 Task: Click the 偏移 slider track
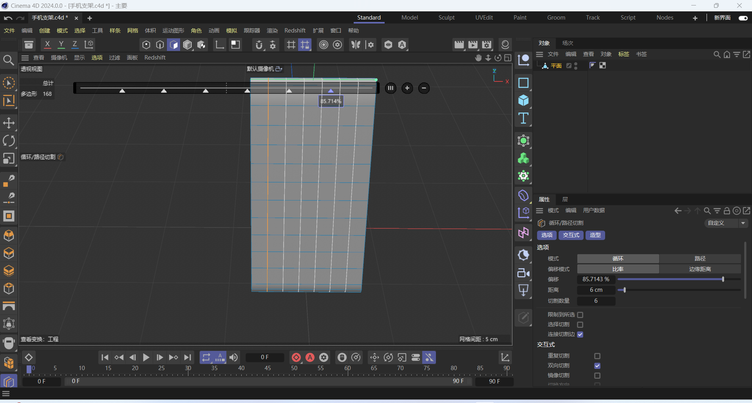click(678, 279)
